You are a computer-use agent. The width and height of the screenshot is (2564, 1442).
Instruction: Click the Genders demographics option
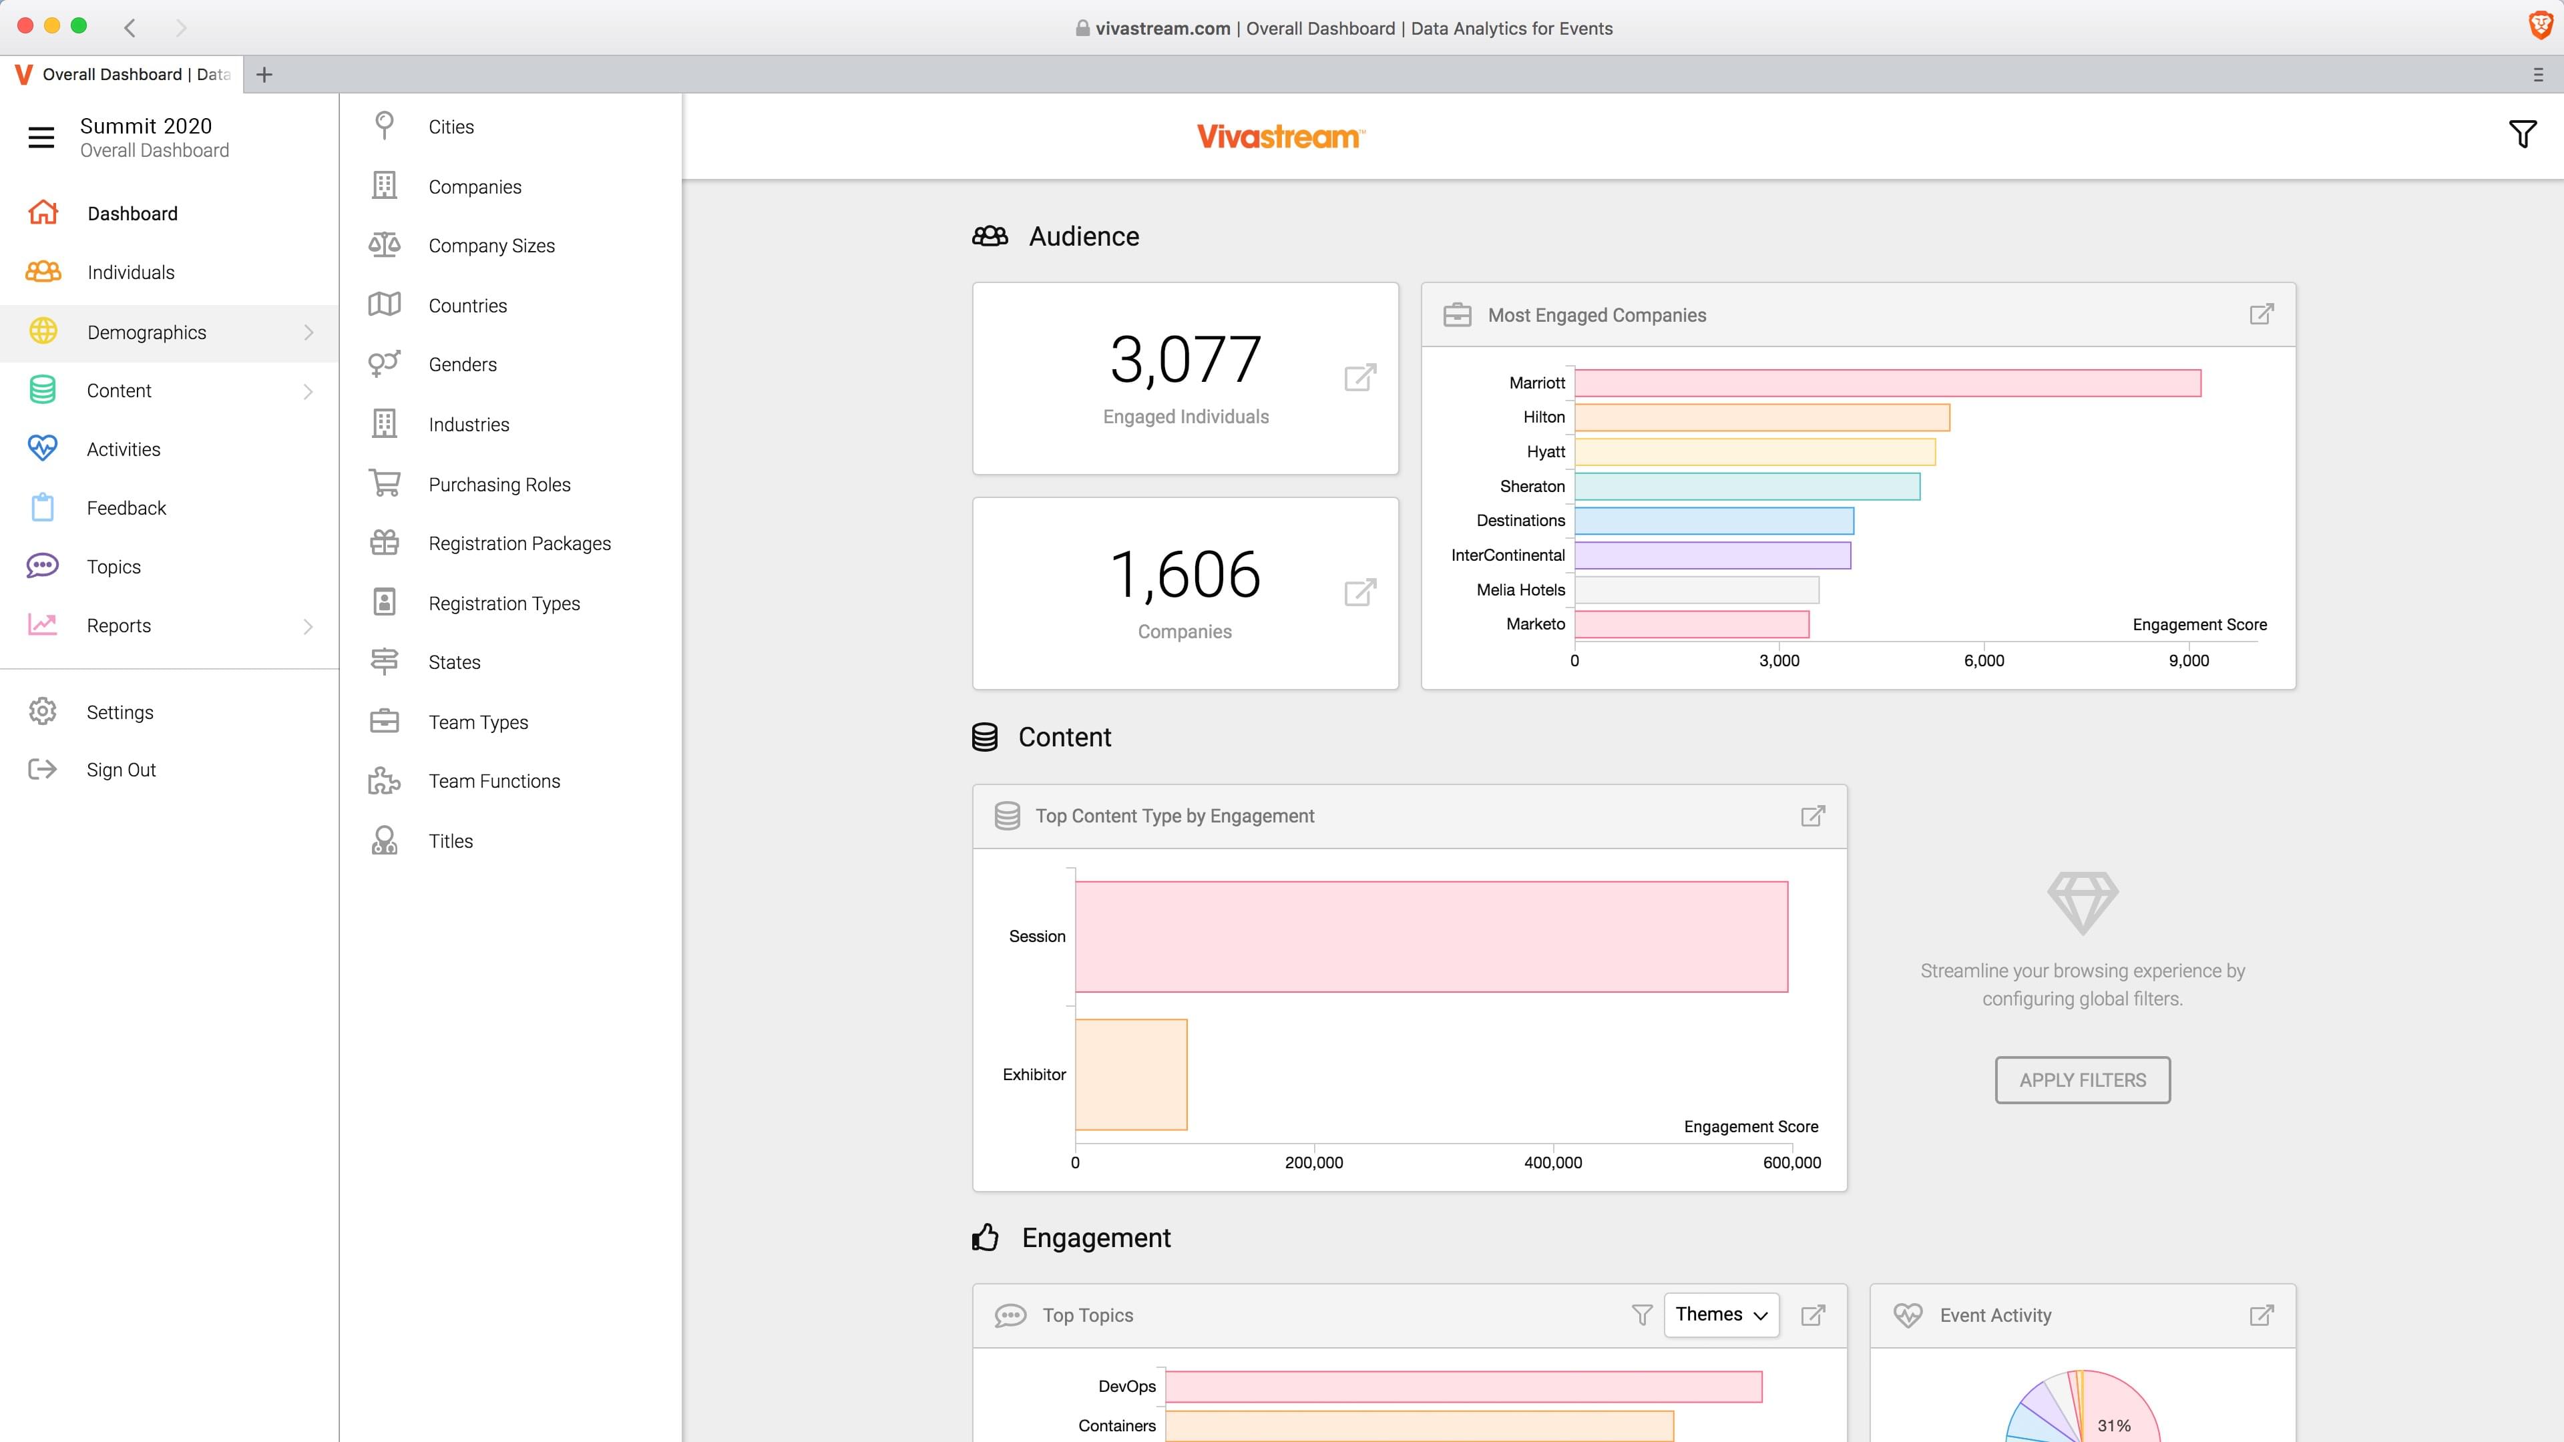459,365
